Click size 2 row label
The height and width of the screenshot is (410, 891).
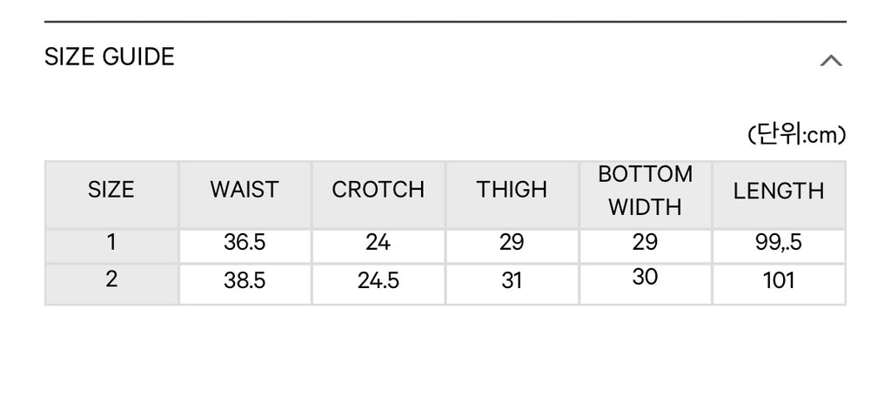[111, 285]
